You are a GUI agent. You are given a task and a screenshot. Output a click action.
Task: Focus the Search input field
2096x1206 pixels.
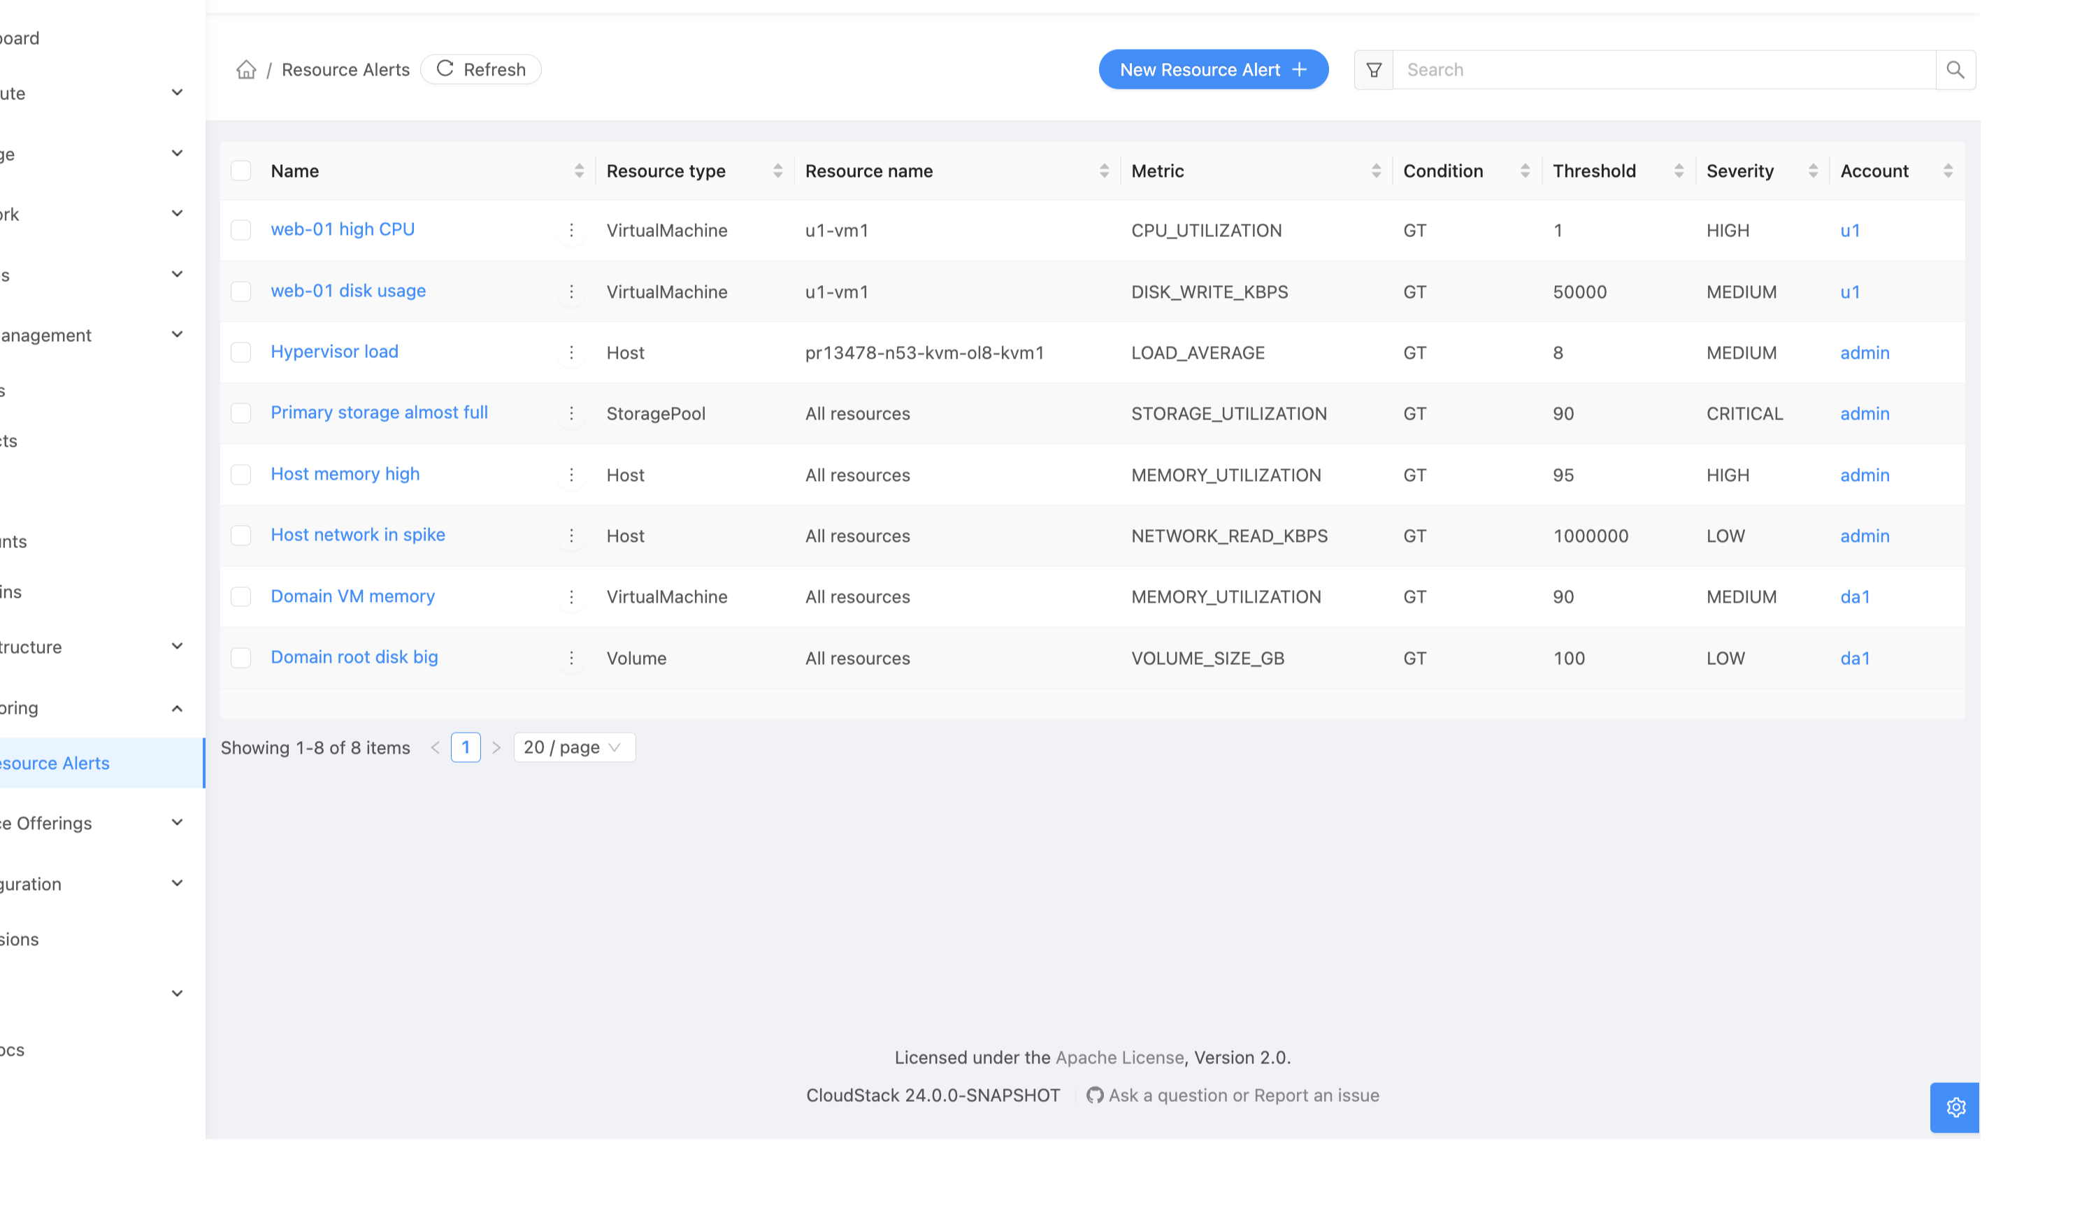coord(1664,70)
